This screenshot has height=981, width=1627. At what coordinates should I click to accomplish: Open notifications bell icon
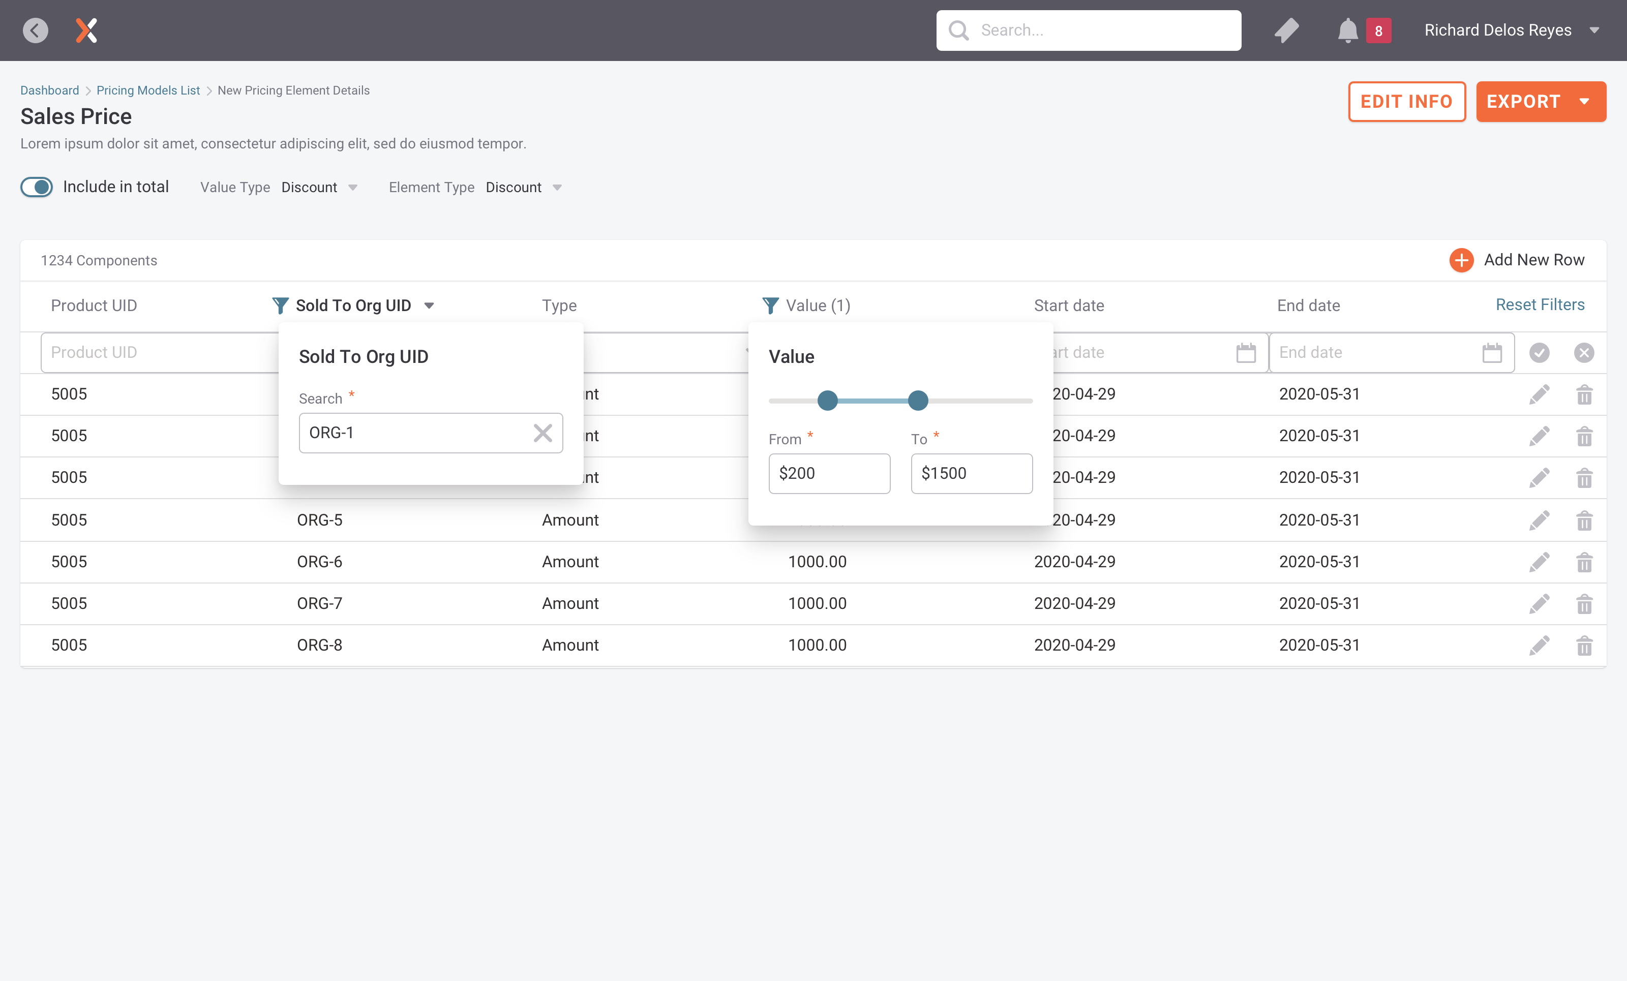[1348, 30]
